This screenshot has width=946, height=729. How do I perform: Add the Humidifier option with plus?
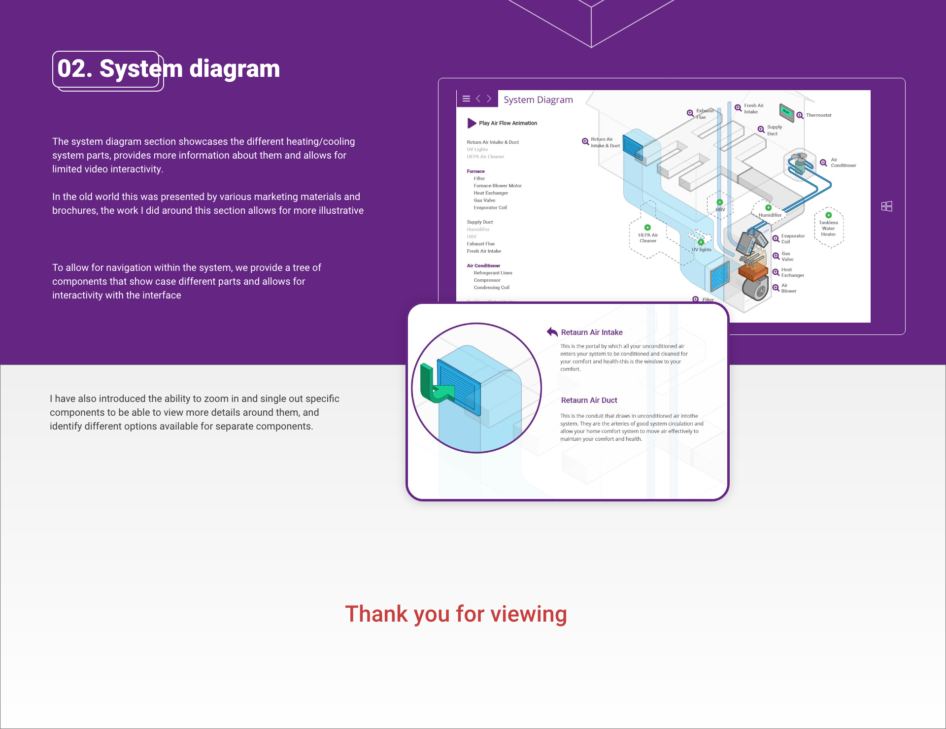[x=768, y=208]
